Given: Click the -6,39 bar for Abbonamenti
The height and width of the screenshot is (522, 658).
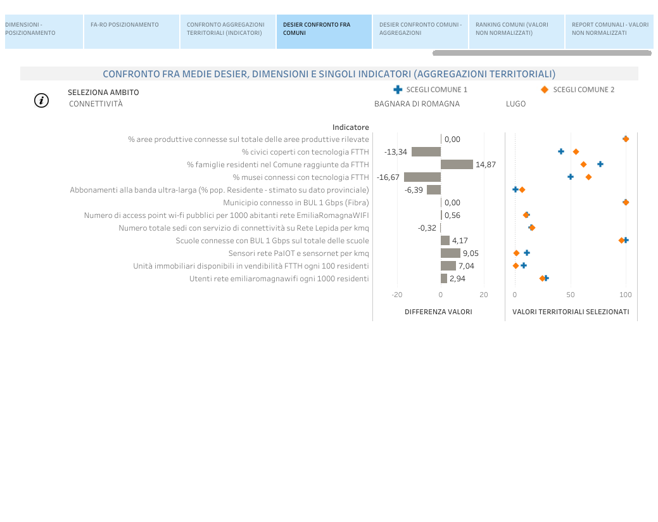Looking at the screenshot, I should (x=433, y=189).
